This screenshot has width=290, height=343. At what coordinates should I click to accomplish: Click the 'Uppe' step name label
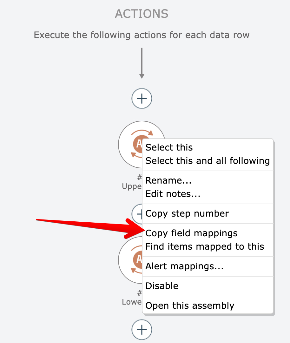pos(132,187)
